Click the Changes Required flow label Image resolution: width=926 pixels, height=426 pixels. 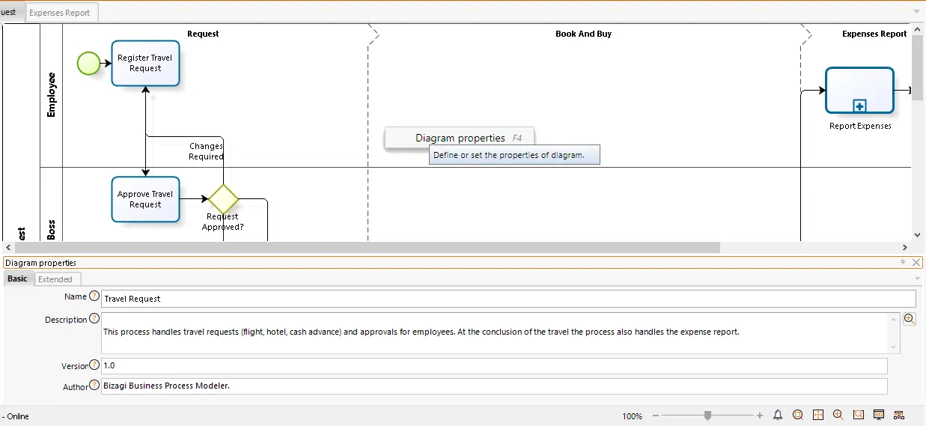206,151
